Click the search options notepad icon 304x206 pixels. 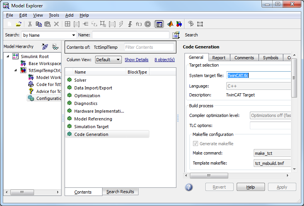(176, 35)
